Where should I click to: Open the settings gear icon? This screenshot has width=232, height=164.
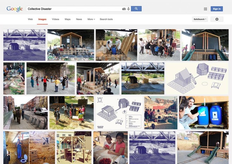(217, 19)
